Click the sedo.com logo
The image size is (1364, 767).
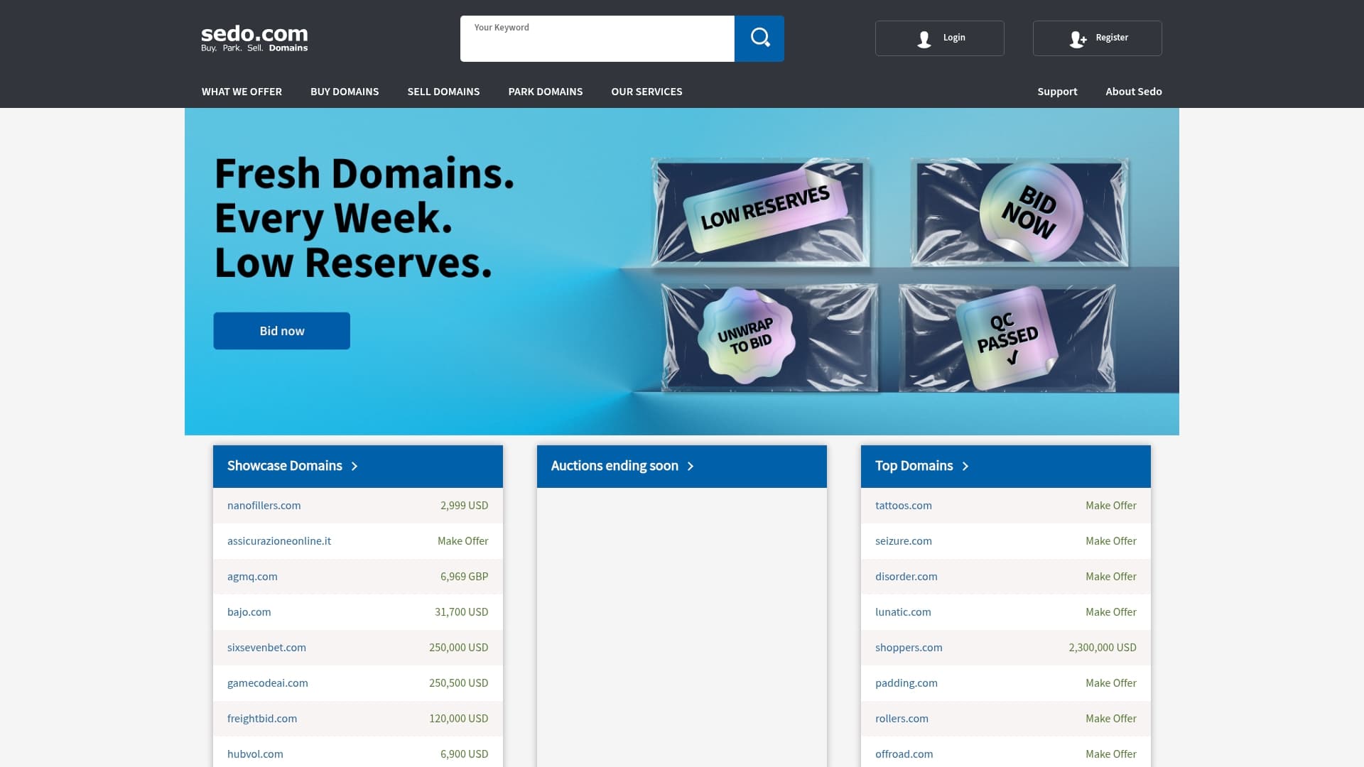[254, 38]
